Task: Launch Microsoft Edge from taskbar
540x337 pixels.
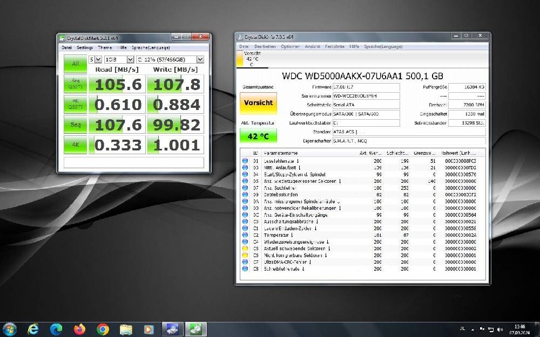Action: click(56, 329)
